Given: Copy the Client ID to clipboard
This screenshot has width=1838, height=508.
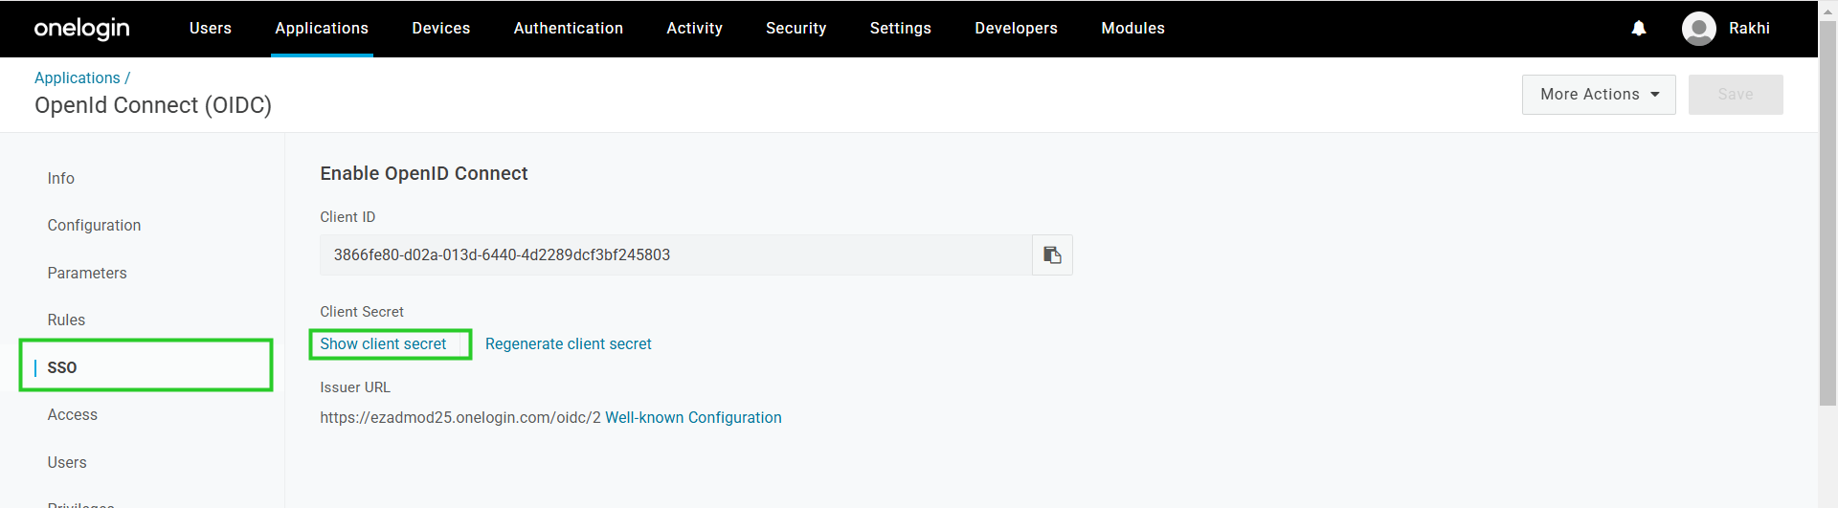Looking at the screenshot, I should (1052, 254).
